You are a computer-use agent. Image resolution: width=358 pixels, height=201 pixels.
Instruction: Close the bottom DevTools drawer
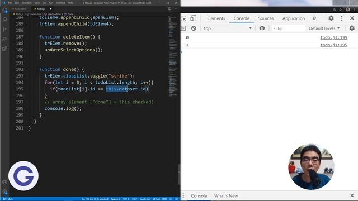click(352, 195)
